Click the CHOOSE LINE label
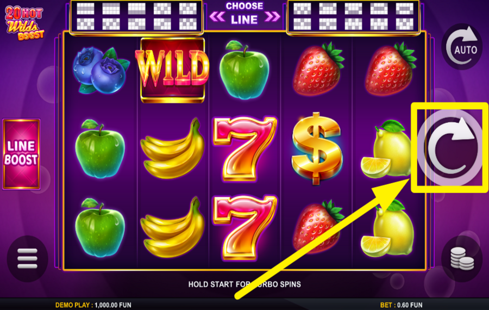This screenshot has height=310, width=489. (244, 13)
